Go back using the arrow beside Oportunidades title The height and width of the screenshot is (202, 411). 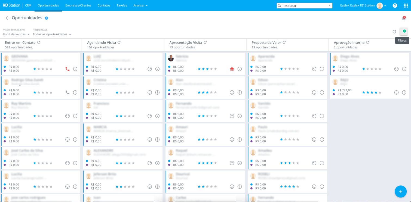[7, 18]
